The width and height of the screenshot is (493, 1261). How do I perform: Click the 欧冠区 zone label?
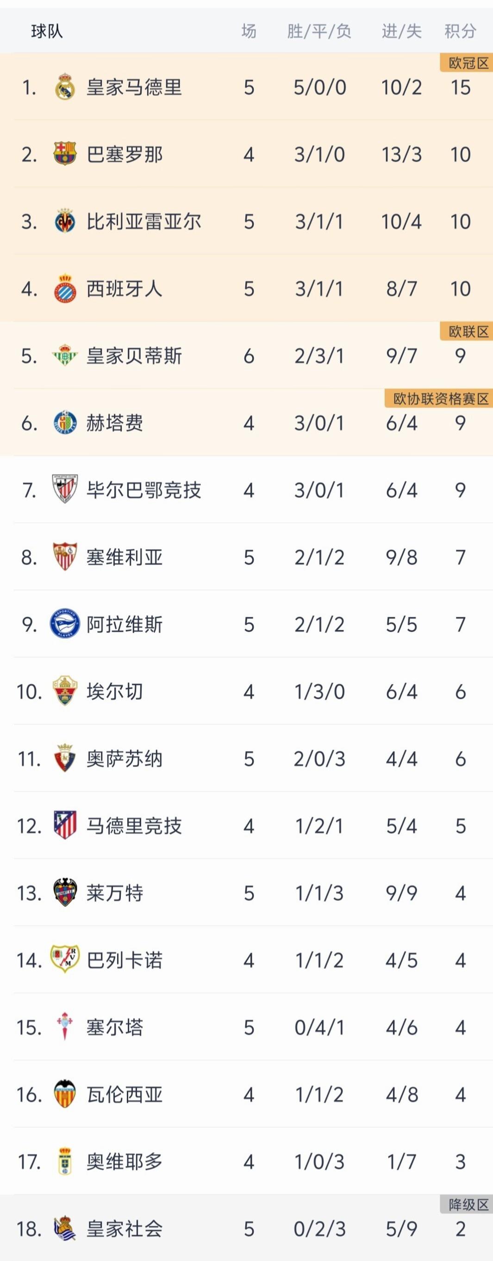click(x=468, y=63)
